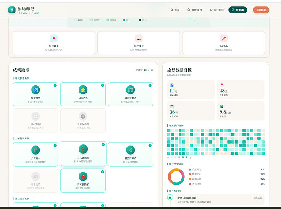The height and width of the screenshot is (209, 281).
Task: Open the 省份收集者 map badge icon
Action: (131, 90)
